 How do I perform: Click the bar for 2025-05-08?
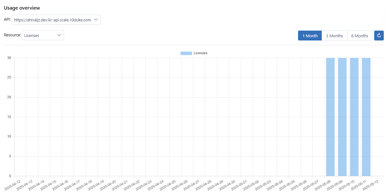(330, 117)
